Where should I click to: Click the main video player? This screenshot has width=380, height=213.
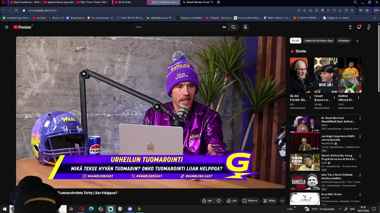[151, 112]
